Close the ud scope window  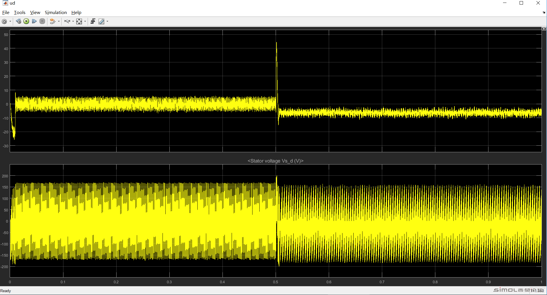click(x=538, y=3)
